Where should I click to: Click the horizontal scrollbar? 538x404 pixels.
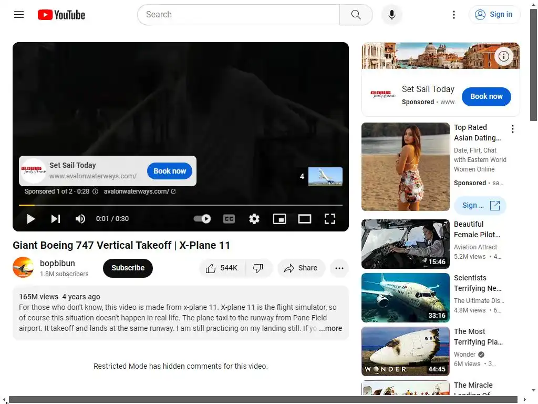[x=263, y=400]
